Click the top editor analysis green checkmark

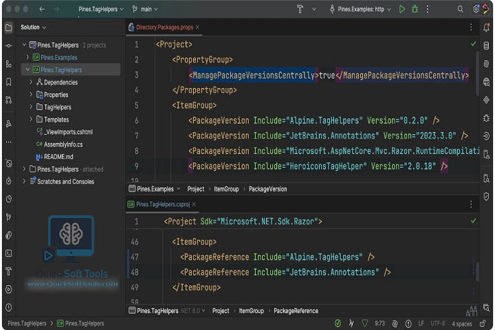point(473,44)
